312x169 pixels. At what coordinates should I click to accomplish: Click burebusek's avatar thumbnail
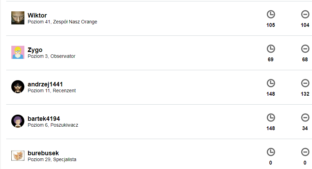pyautogui.click(x=18, y=156)
